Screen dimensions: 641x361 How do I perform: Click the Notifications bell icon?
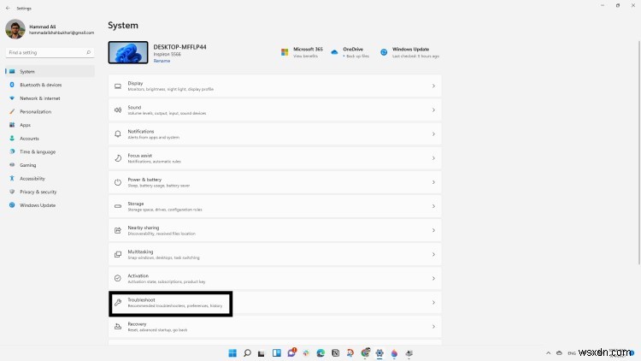118,133
